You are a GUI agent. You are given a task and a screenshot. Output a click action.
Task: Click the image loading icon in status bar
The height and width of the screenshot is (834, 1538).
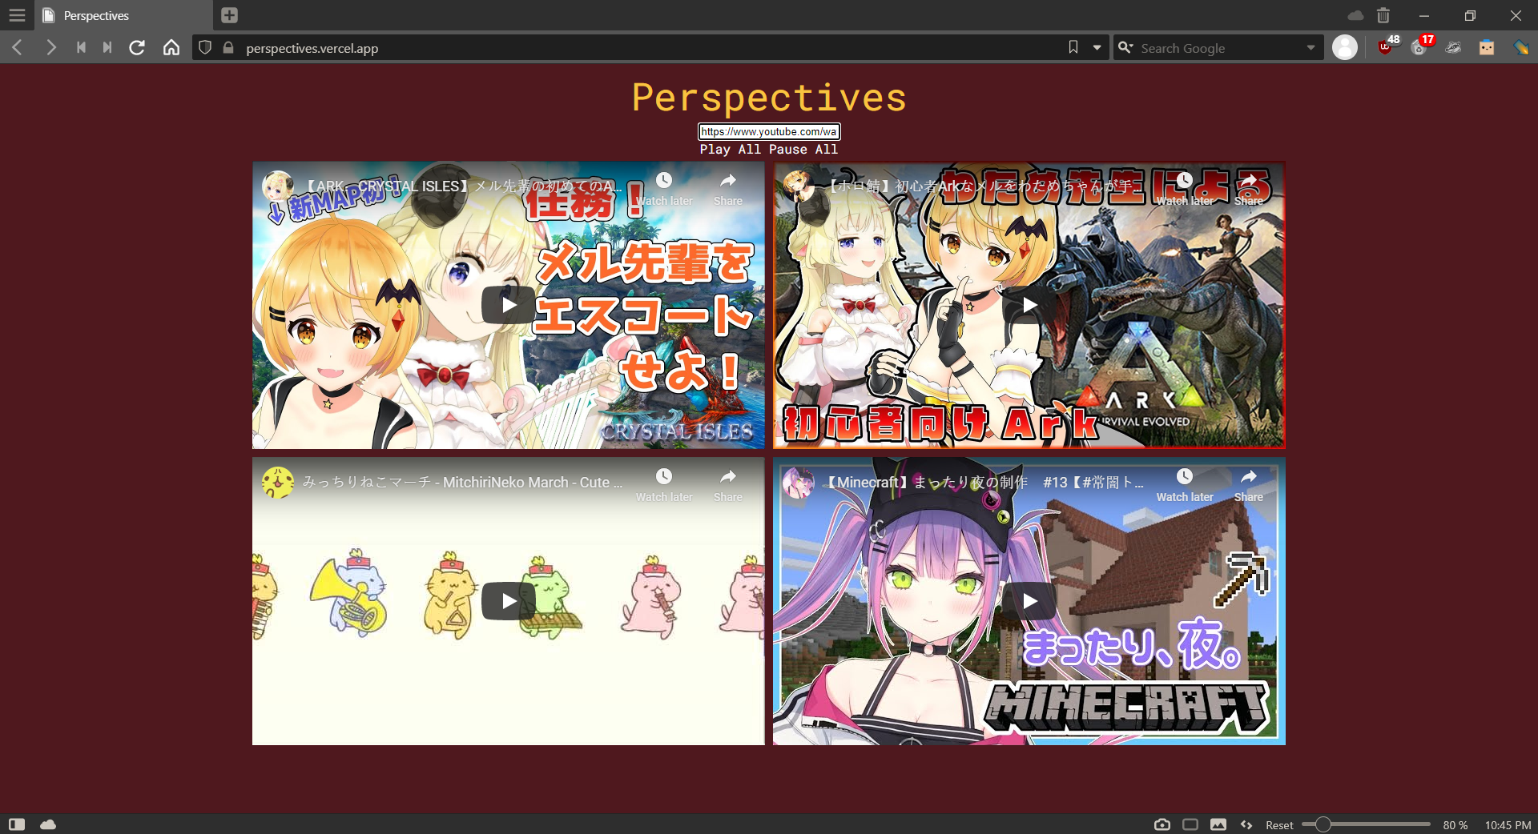pos(1218,824)
